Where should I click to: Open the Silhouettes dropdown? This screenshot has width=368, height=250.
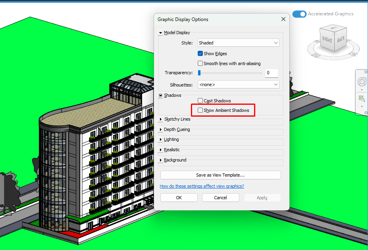[239, 85]
